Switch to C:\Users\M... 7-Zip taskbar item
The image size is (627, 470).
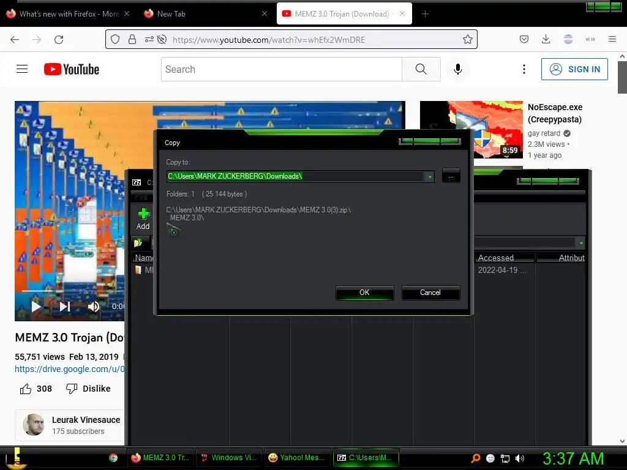tap(366, 458)
